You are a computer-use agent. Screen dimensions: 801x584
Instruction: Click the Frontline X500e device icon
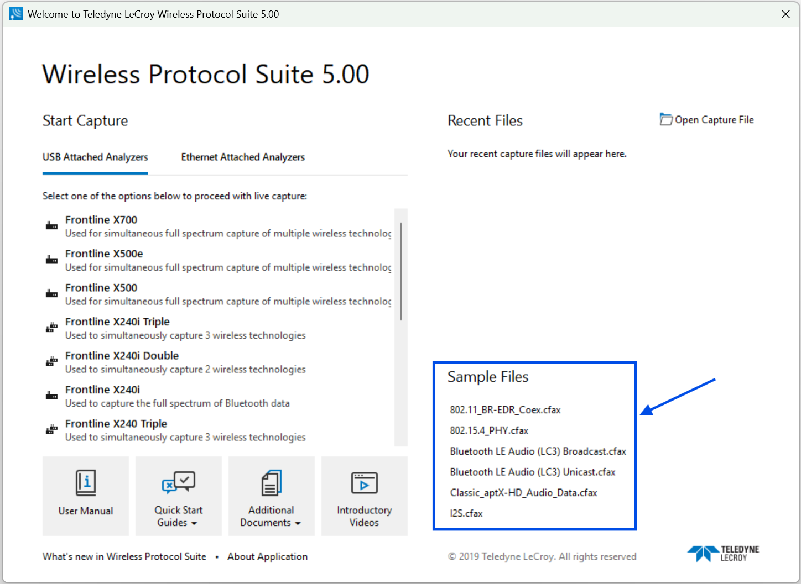pyautogui.click(x=51, y=260)
